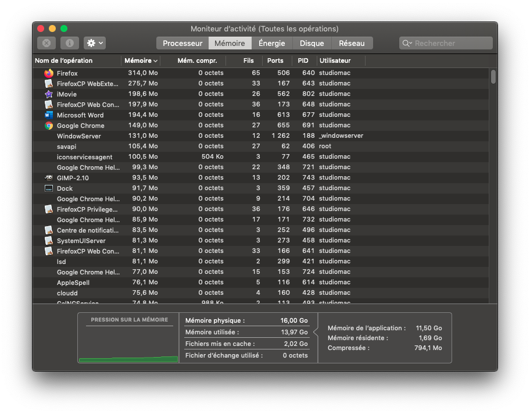The width and height of the screenshot is (530, 414).
Task: Click the memory pressure graph
Action: tap(128, 344)
